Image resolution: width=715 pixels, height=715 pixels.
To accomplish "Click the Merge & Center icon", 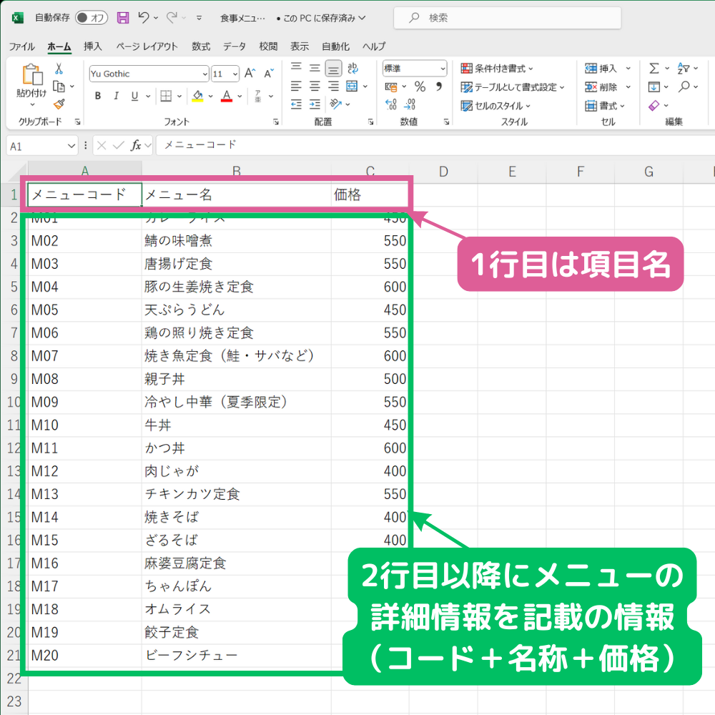I will point(352,87).
